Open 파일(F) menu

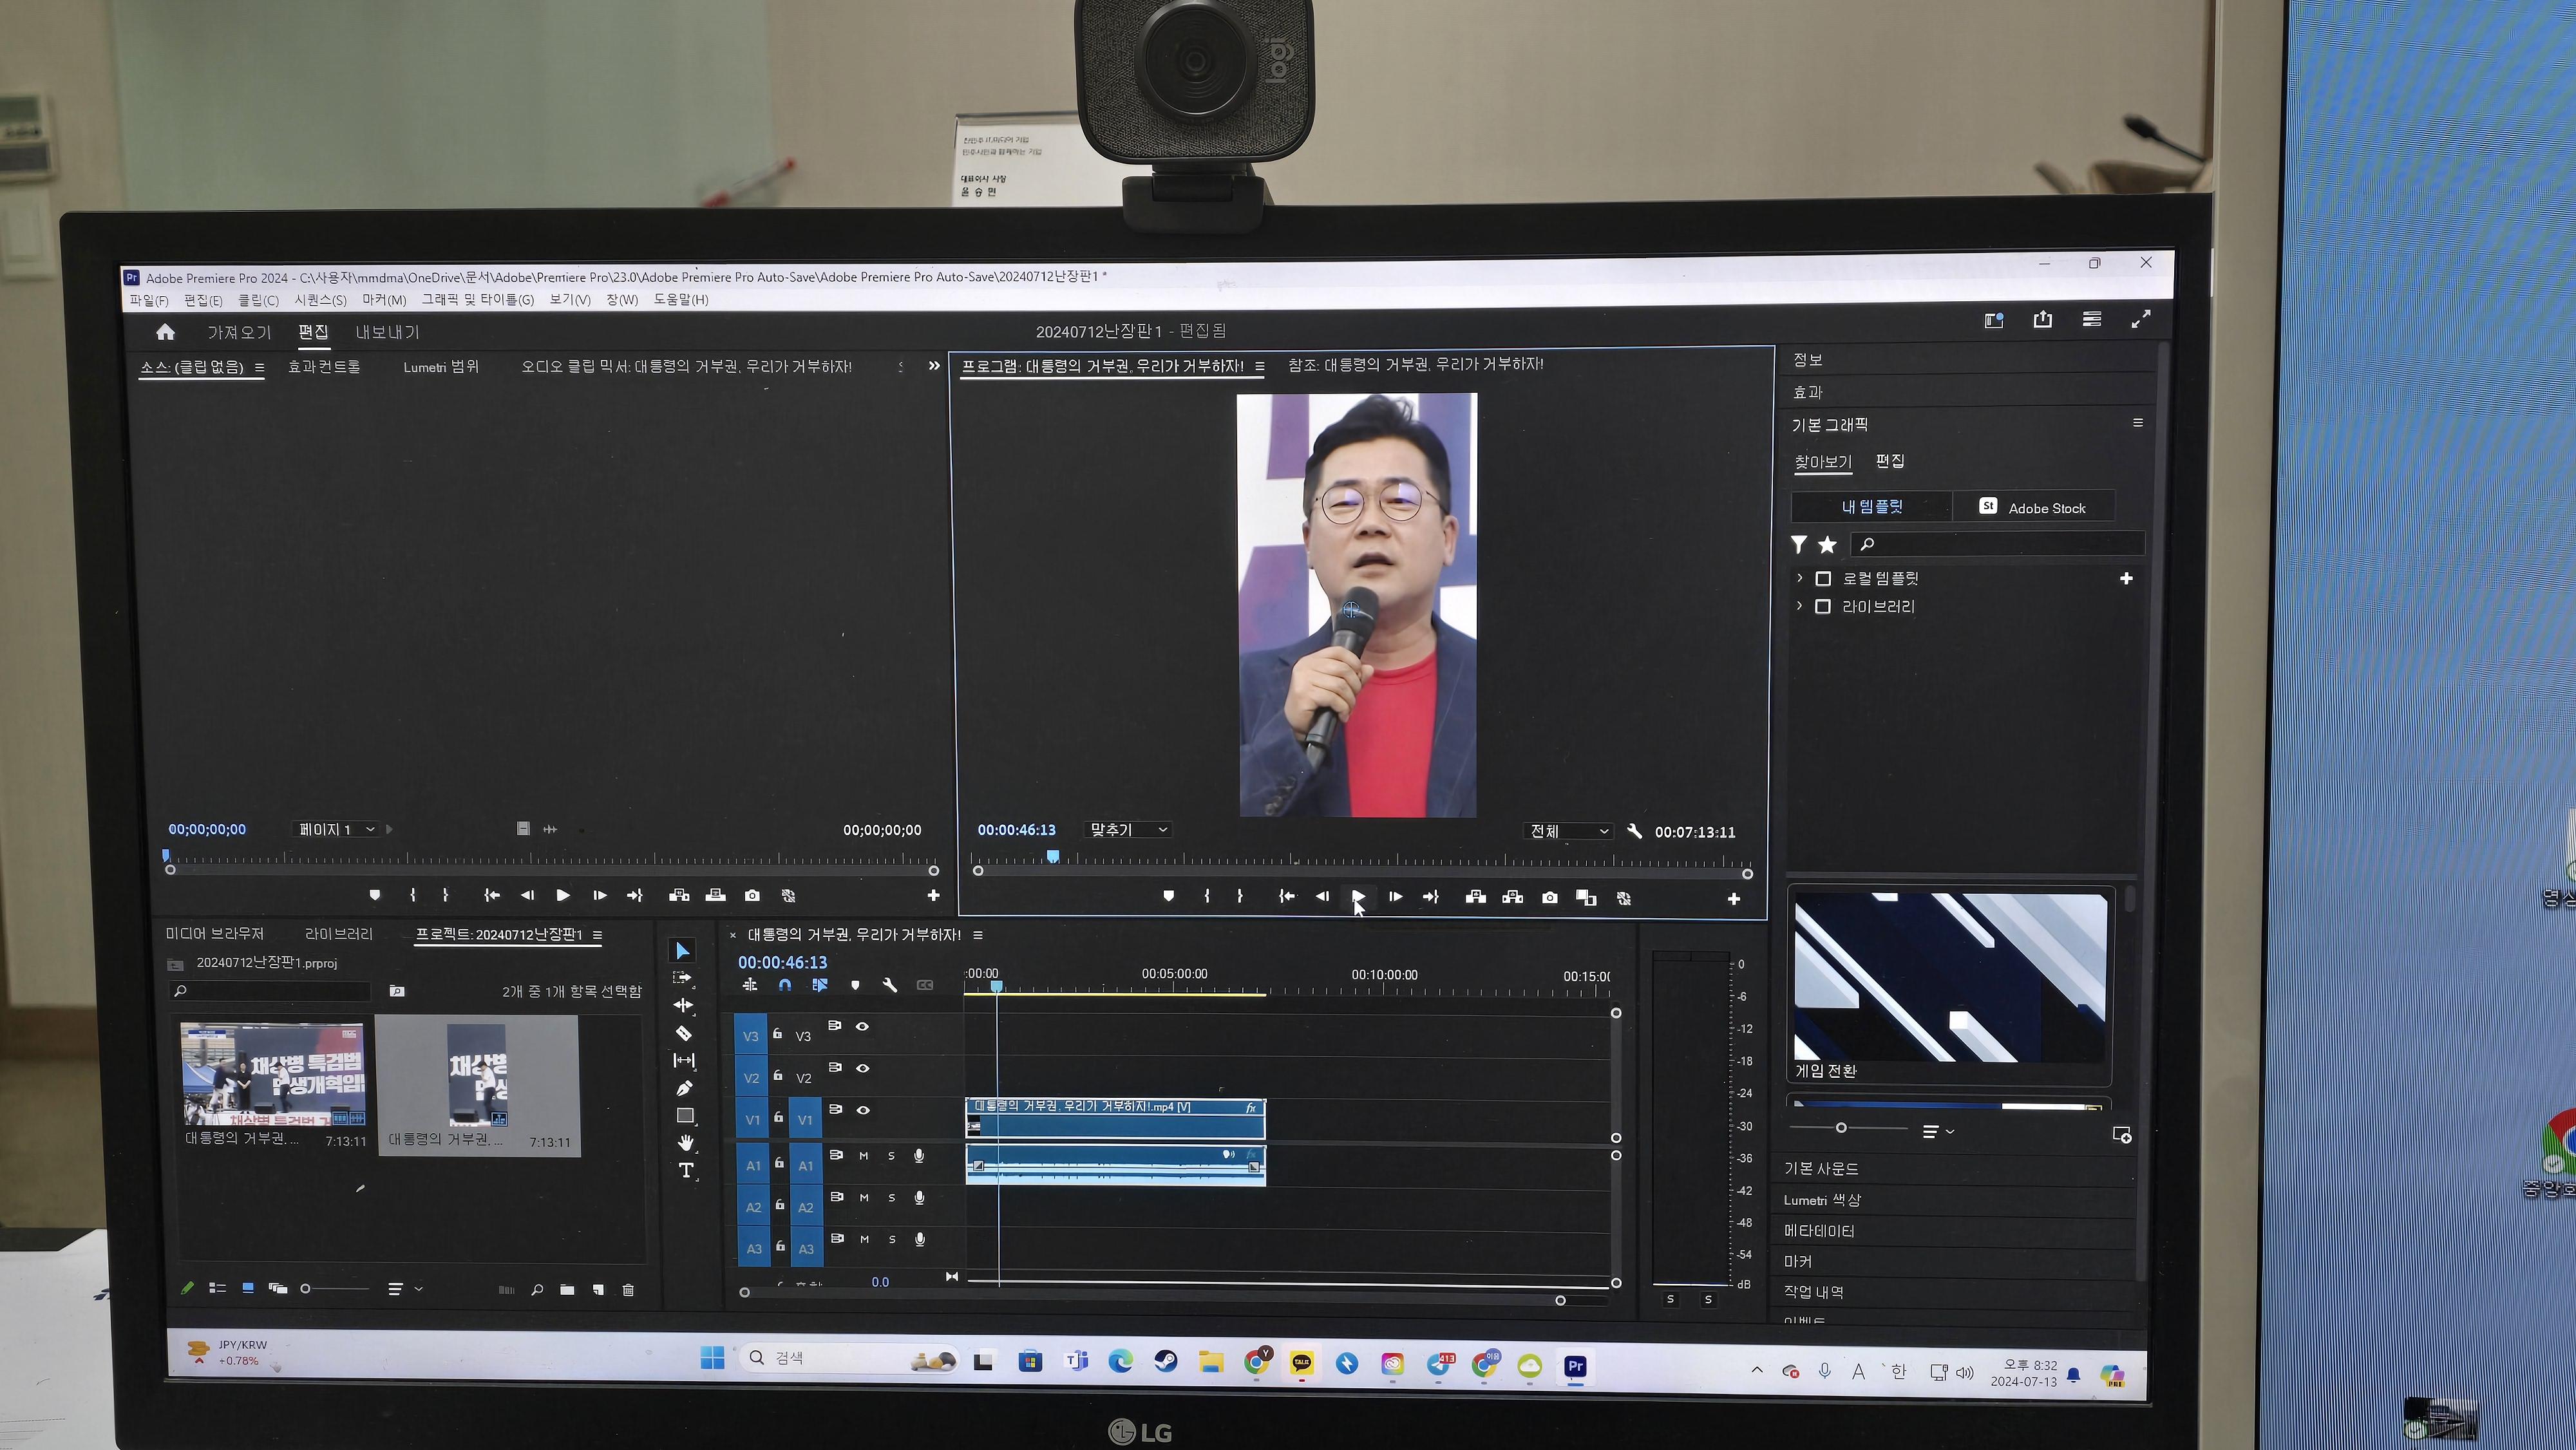click(x=149, y=300)
